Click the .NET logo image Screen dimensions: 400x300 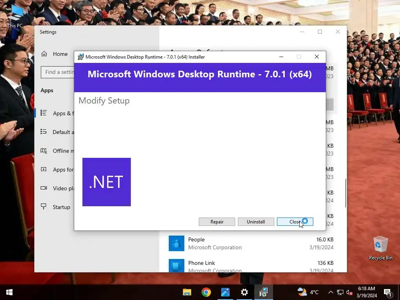(107, 182)
